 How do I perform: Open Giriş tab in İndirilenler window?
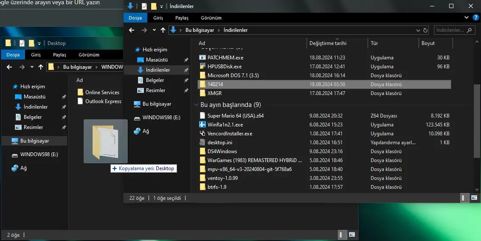pos(158,18)
